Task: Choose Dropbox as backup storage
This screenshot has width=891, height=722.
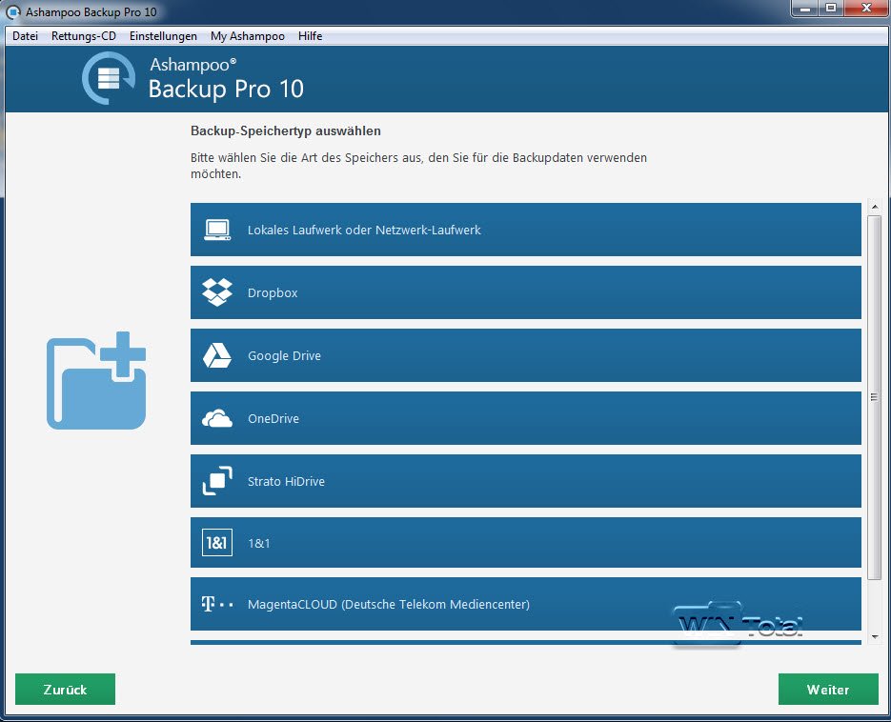Action: pyautogui.click(x=526, y=292)
